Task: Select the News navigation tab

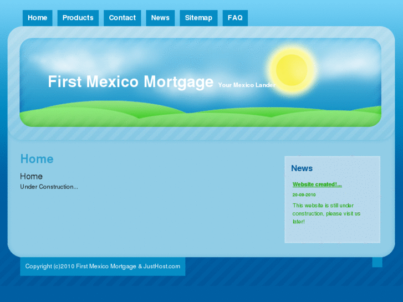Action: (x=160, y=18)
